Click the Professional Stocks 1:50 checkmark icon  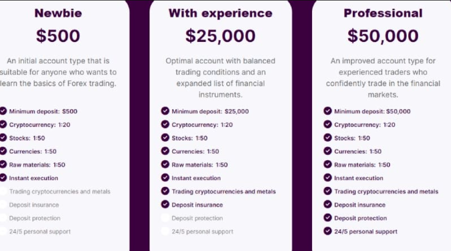point(328,138)
